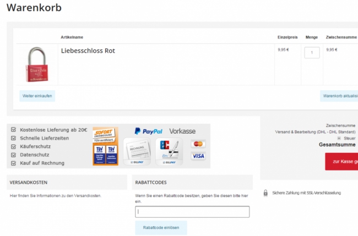Viewport: 358px width, 236px height.
Task: Open the Liebesschloss Rot product link
Action: [x=88, y=51]
